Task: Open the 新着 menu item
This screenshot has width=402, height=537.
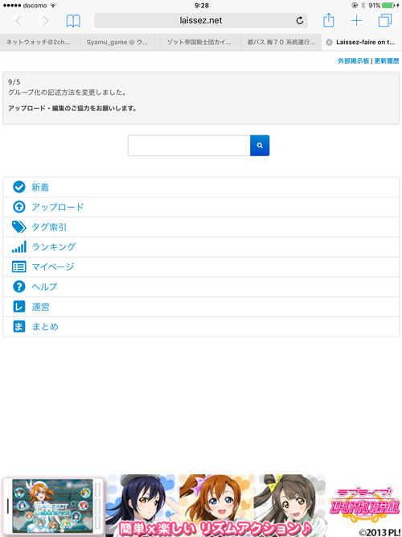Action: 201,188
